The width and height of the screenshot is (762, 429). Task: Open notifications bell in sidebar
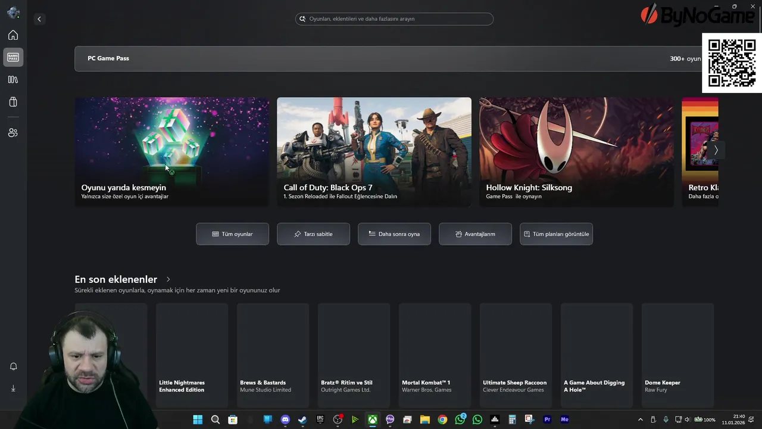point(13,366)
